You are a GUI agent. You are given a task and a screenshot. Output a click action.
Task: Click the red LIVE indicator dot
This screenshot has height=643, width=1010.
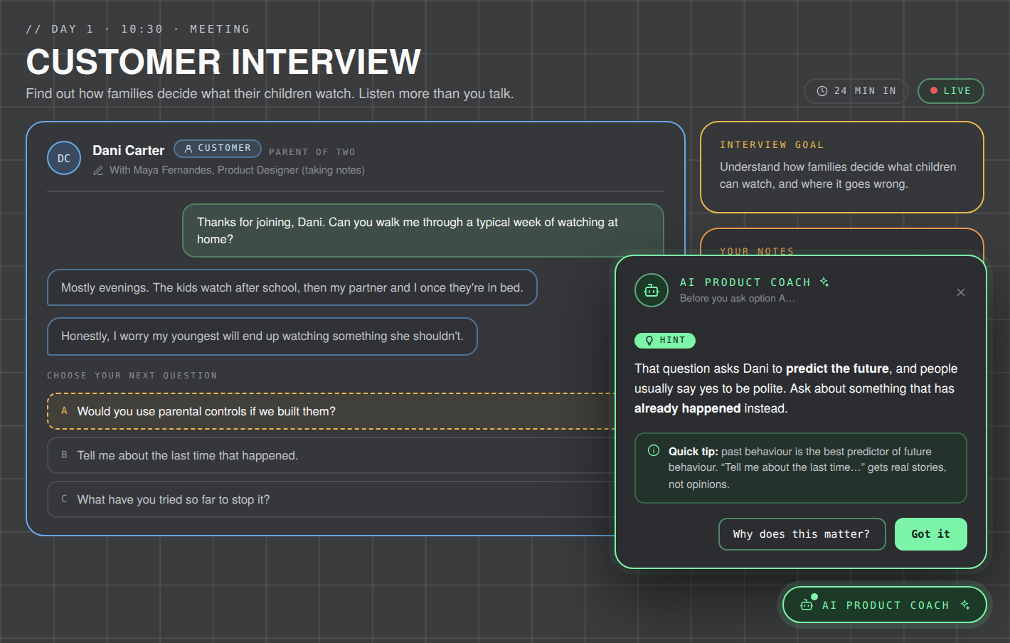934,91
